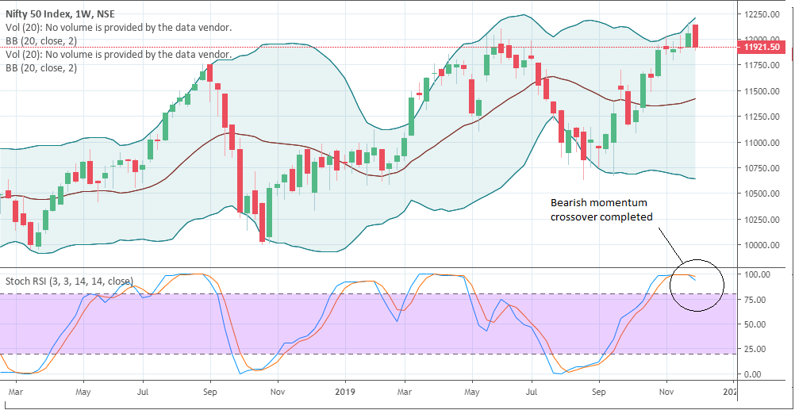Click the 'May' label before 'Jul' on the time axis

[83, 392]
